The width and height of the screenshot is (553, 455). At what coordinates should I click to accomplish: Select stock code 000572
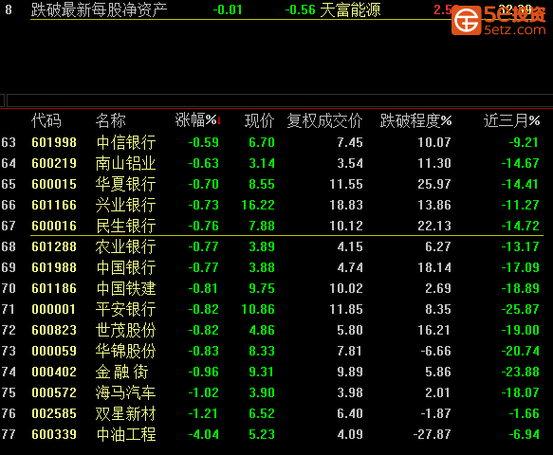click(x=54, y=392)
